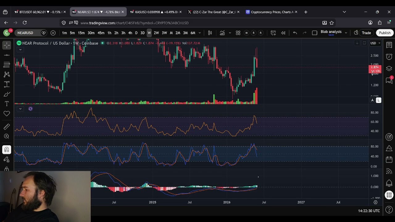Open the user account avatar menu
This screenshot has height=222, width=395.
click(370, 23)
